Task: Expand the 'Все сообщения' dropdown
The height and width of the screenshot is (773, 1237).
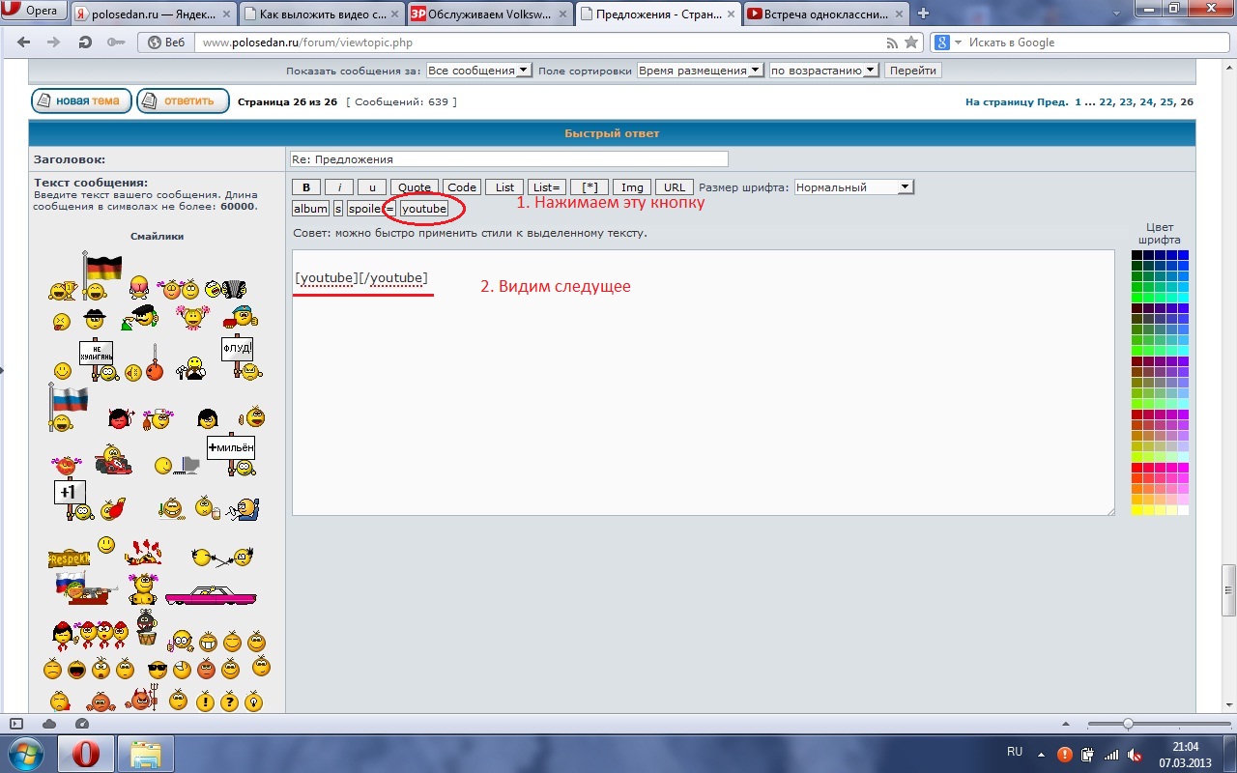Action: coord(478,71)
